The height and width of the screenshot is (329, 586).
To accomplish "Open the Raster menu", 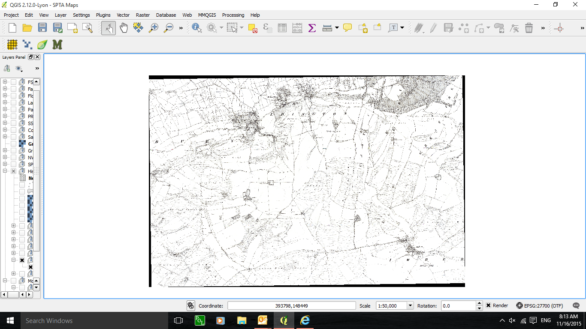I will click(142, 15).
